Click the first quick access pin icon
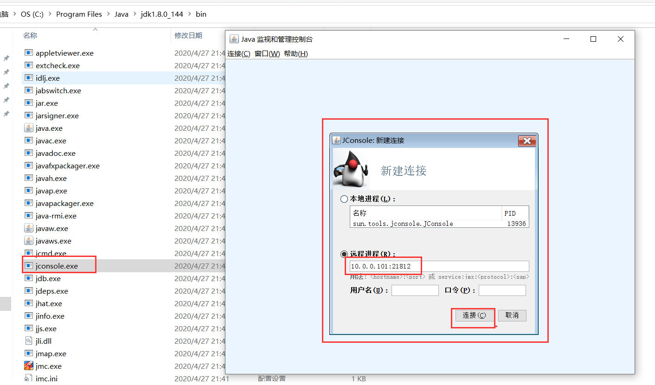This screenshot has height=385, width=655. [x=6, y=58]
